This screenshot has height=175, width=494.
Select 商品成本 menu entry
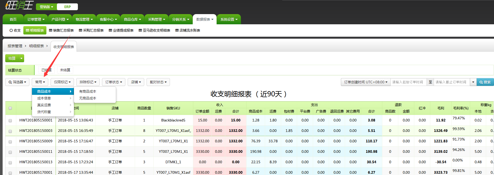click(53, 91)
